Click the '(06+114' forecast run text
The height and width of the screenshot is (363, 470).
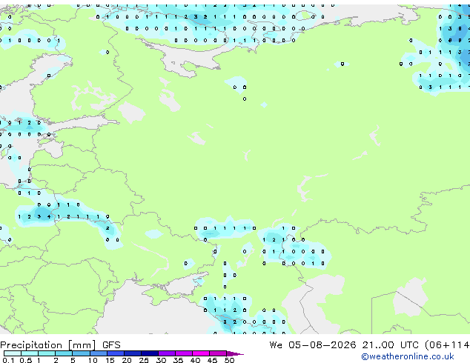point(447,345)
